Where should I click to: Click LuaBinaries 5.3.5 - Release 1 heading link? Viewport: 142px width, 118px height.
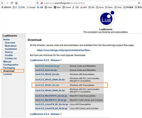(x=46, y=60)
